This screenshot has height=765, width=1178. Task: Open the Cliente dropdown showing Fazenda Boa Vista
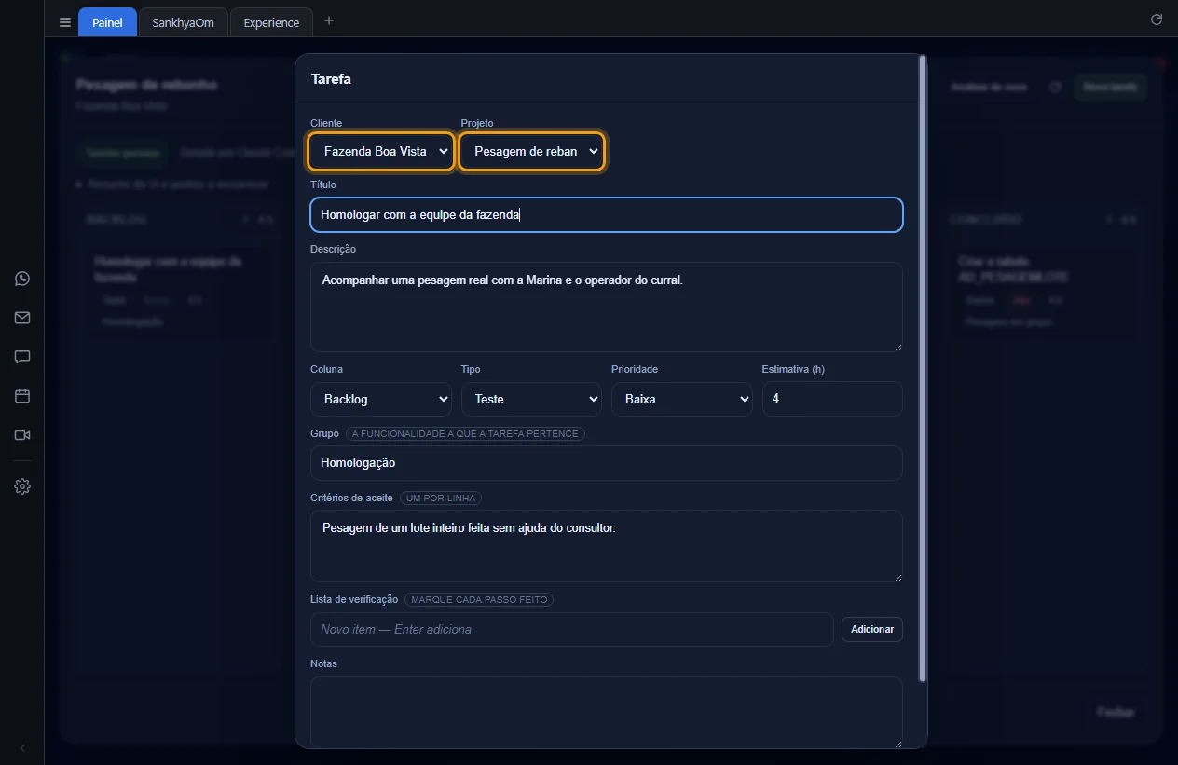(x=382, y=151)
